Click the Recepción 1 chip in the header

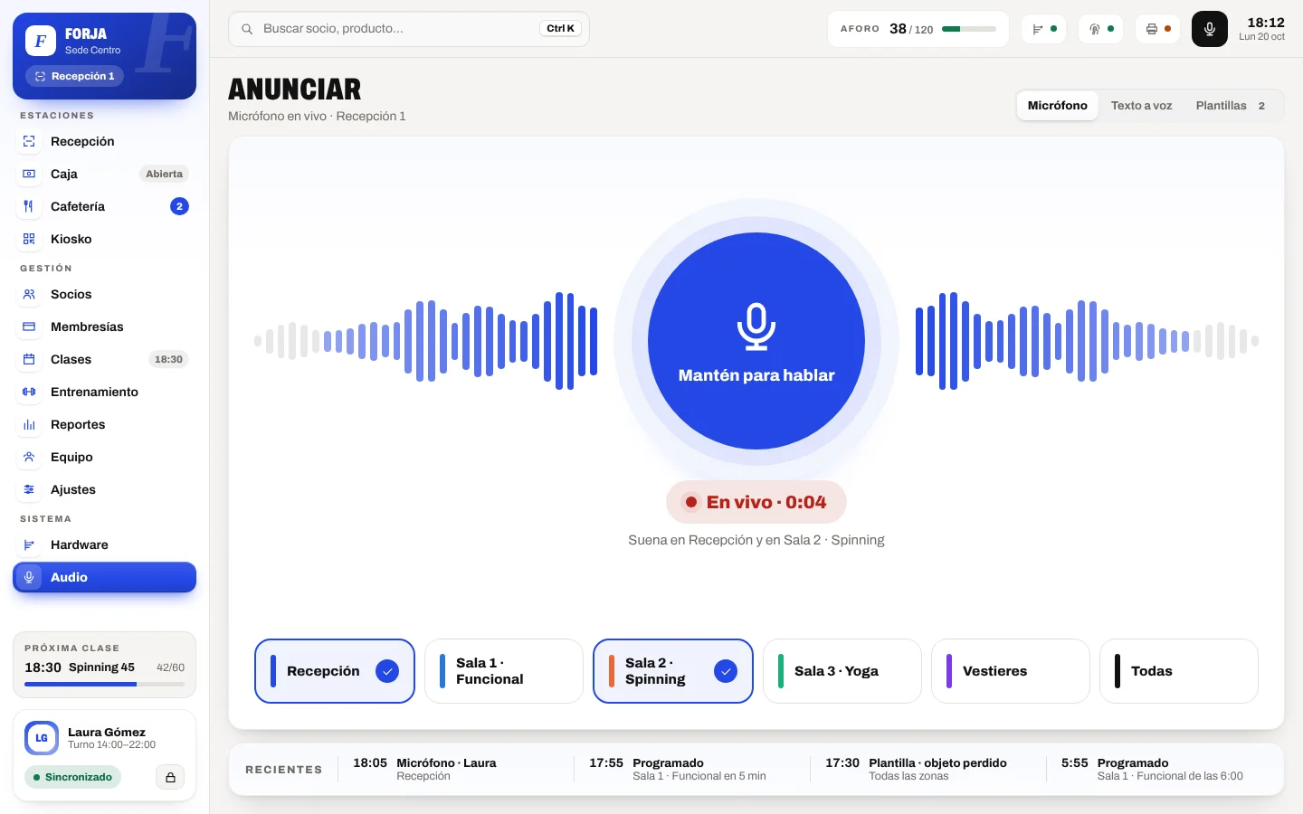[x=74, y=76]
